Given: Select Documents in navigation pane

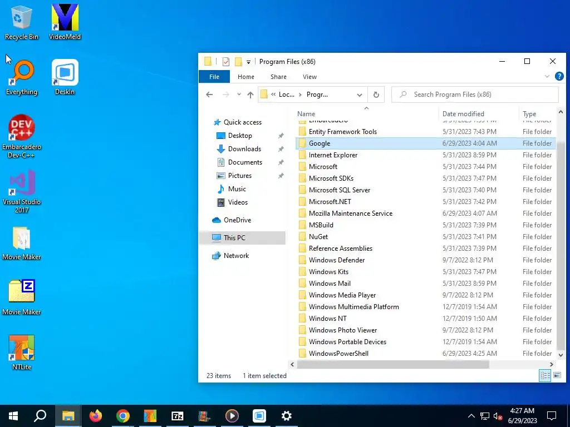Looking at the screenshot, I should coord(245,162).
